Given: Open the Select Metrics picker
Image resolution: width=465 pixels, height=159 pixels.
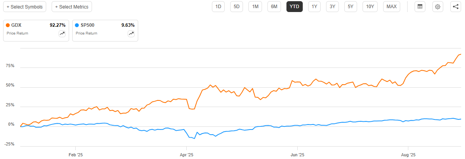Looking at the screenshot, I should 72,7.
